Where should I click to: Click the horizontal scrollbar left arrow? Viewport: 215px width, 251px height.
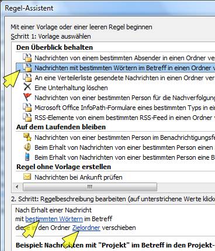(x=17, y=187)
